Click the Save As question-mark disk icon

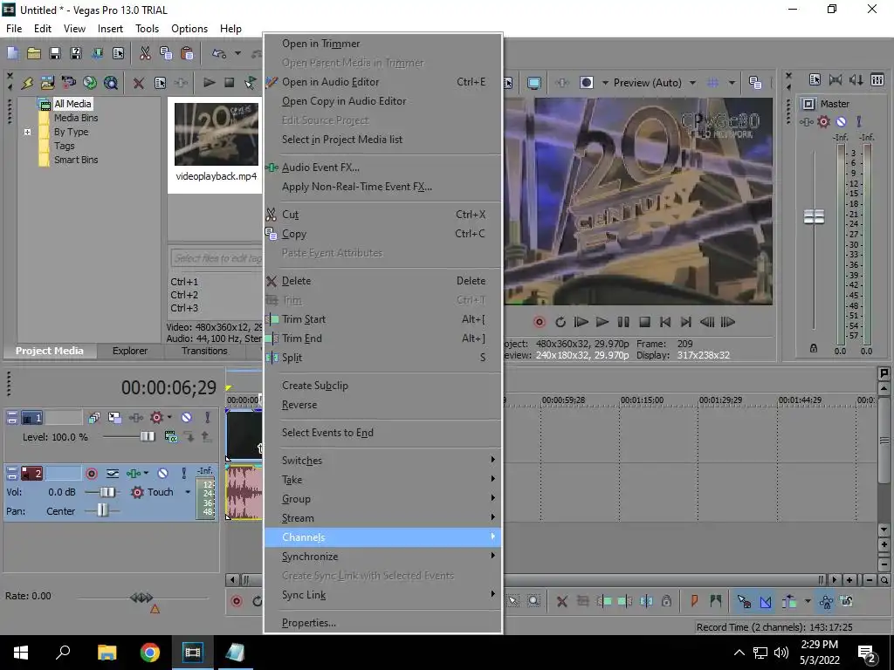pyautogui.click(x=75, y=53)
